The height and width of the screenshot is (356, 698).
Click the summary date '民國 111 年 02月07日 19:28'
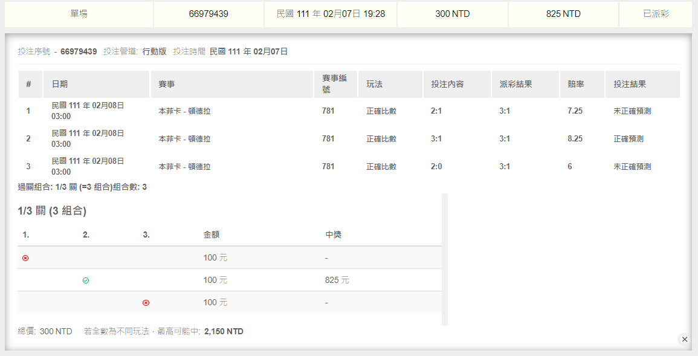(x=331, y=14)
